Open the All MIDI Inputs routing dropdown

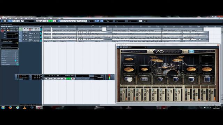pos(9,40)
